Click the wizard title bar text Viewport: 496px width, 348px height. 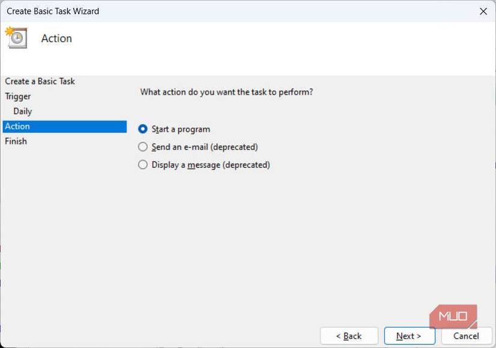[x=52, y=11]
